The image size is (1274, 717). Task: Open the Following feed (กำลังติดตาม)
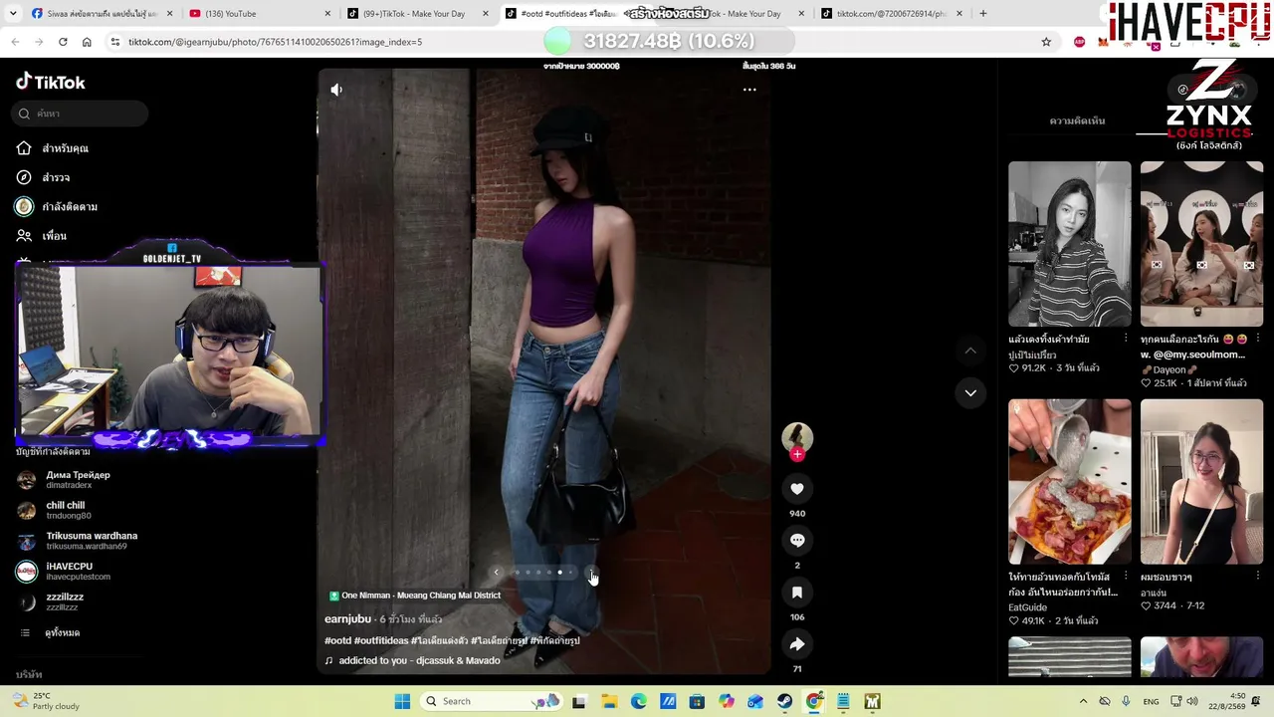pyautogui.click(x=57, y=206)
